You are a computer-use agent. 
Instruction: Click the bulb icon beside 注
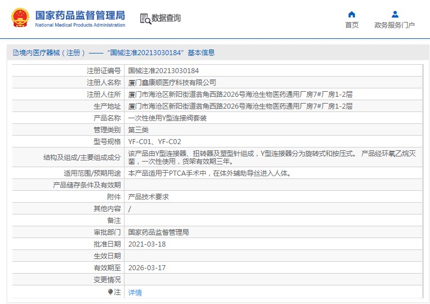tap(110, 292)
